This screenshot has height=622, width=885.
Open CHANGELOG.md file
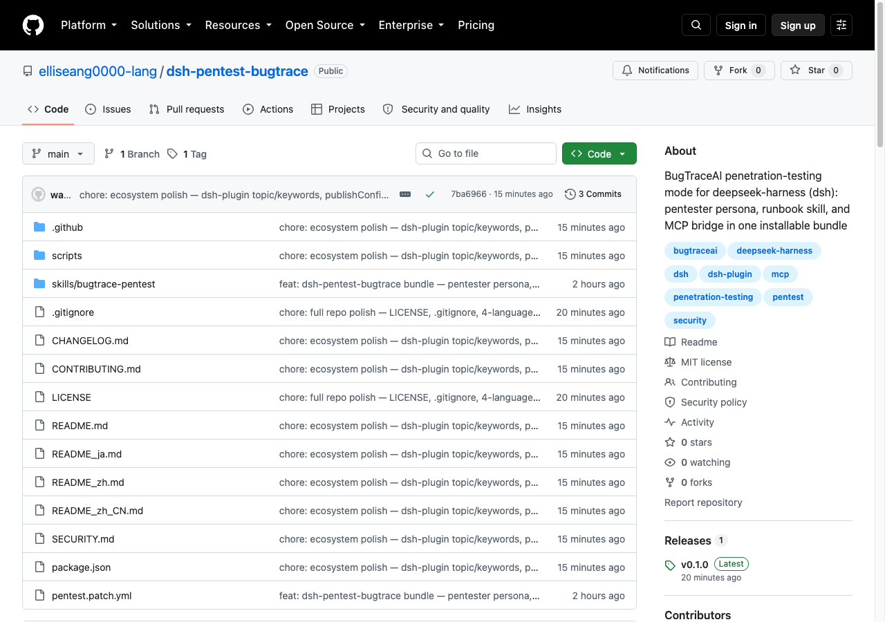click(90, 341)
